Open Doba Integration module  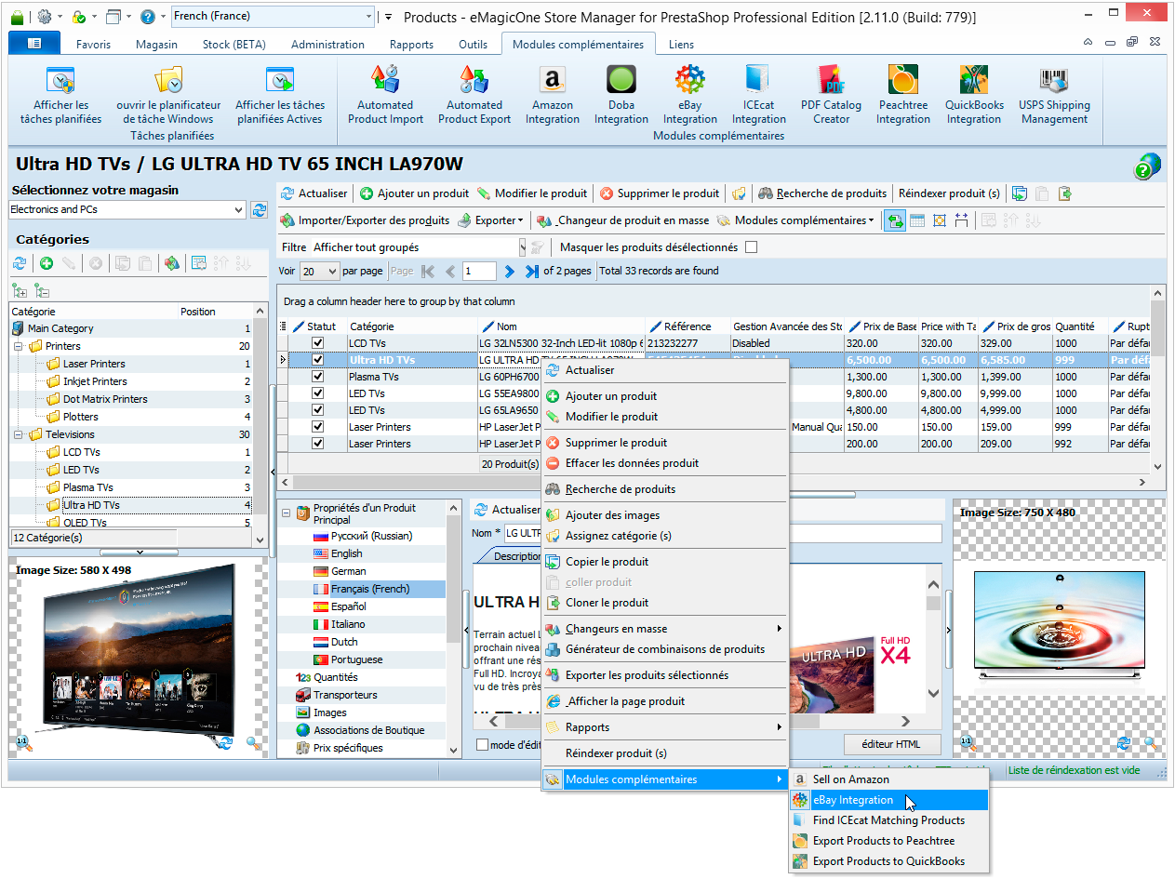[621, 94]
